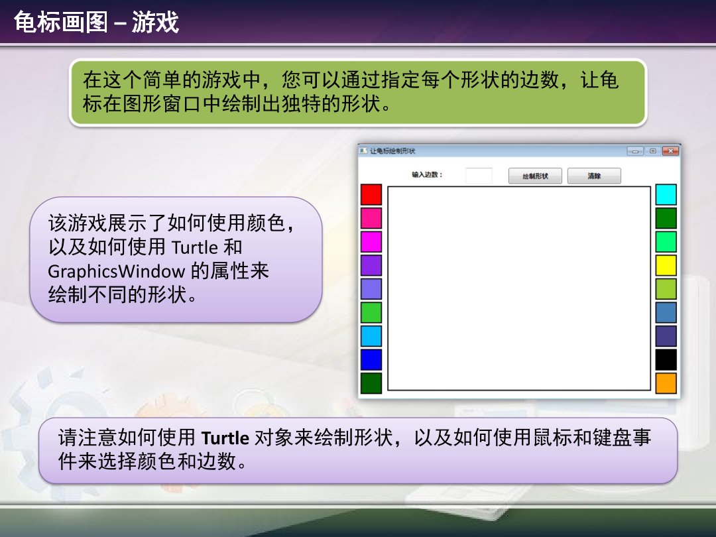Select the lime green swatch on left
The width and height of the screenshot is (716, 537).
pyautogui.click(x=371, y=312)
